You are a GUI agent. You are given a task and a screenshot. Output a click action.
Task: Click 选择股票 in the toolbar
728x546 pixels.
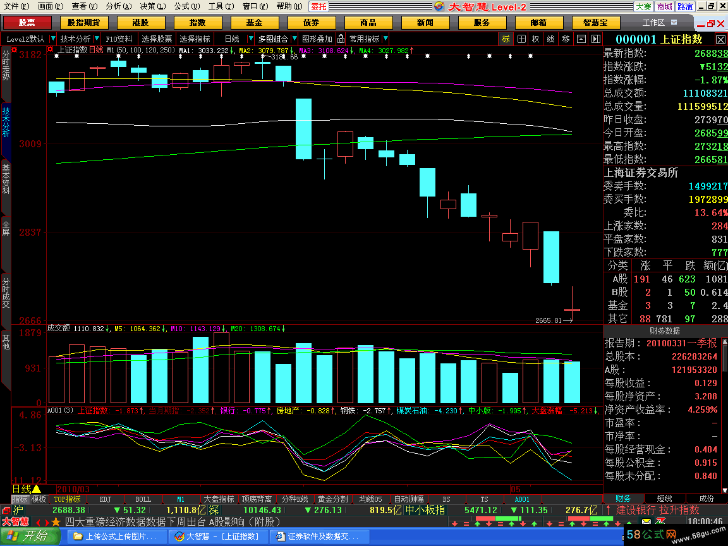(x=157, y=39)
